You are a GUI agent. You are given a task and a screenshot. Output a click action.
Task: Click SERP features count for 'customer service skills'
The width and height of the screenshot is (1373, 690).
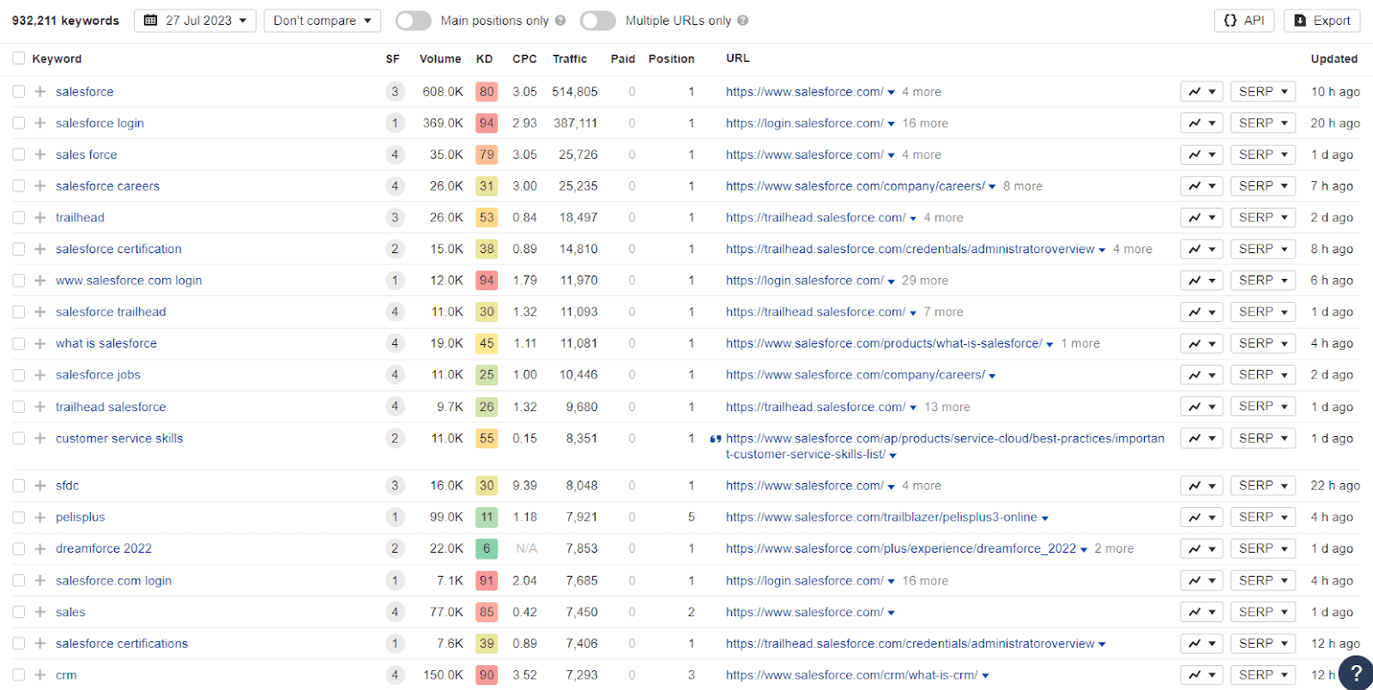point(395,439)
